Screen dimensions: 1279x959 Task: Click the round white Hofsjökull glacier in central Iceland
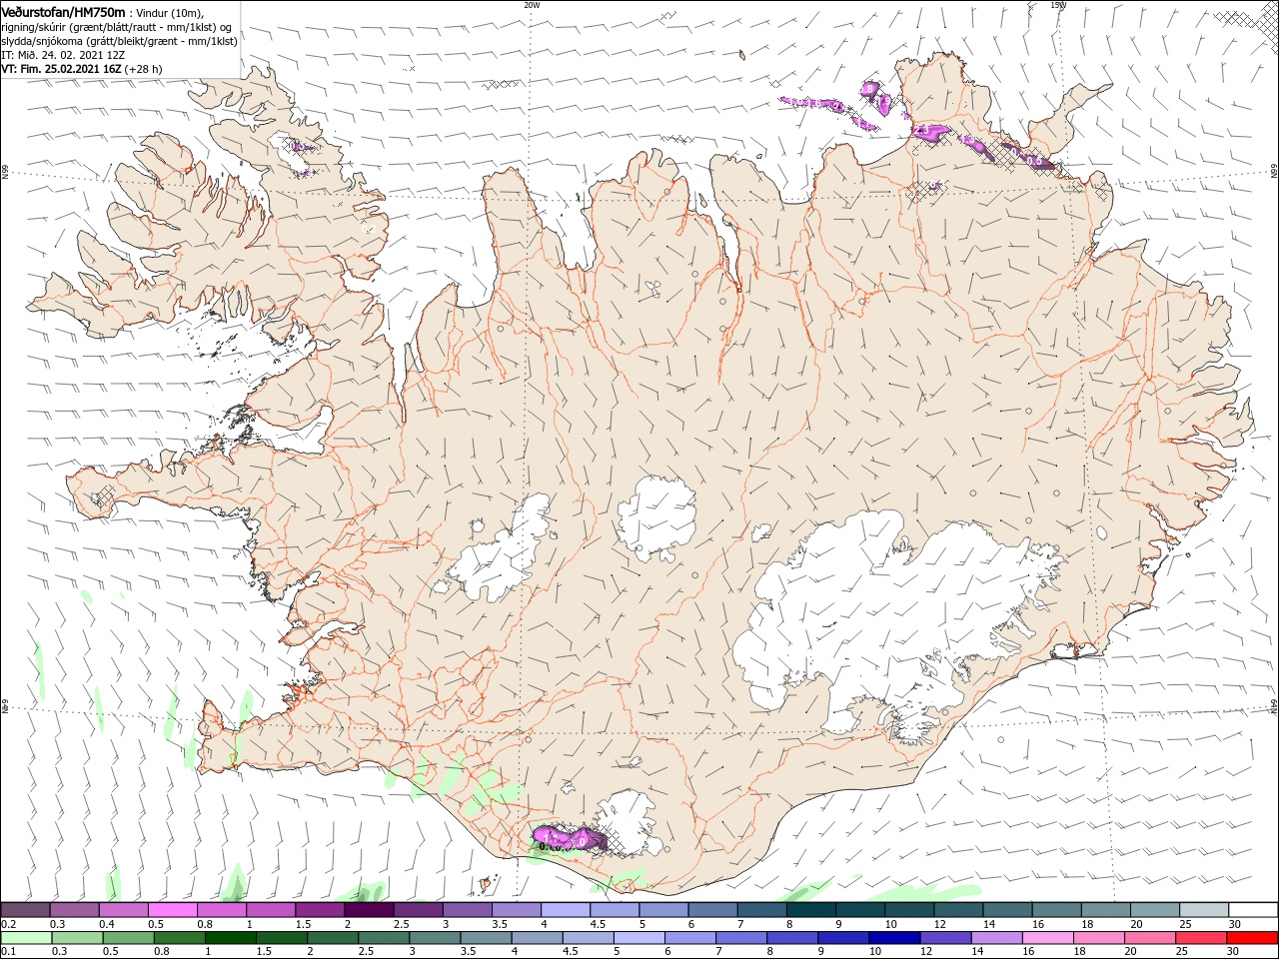(656, 514)
